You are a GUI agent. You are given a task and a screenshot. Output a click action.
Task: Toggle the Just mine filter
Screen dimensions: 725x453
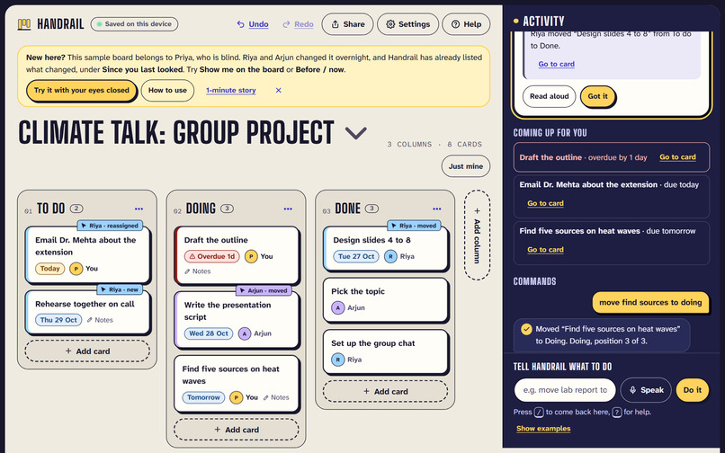click(466, 166)
